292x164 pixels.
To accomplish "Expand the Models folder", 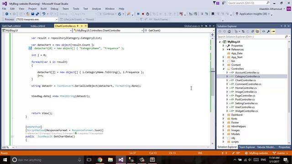I will [x=223, y=134].
